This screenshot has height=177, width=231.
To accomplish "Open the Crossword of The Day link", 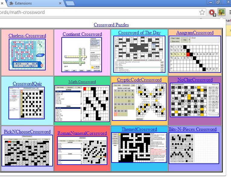I will coord(139,33).
